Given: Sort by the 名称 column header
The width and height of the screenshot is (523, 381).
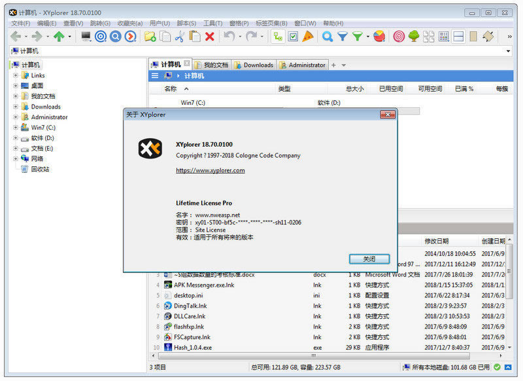Looking at the screenshot, I should coord(170,88).
